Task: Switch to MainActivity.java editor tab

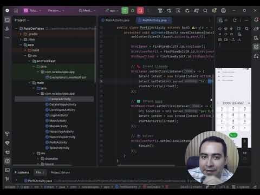Action: click(x=115, y=20)
